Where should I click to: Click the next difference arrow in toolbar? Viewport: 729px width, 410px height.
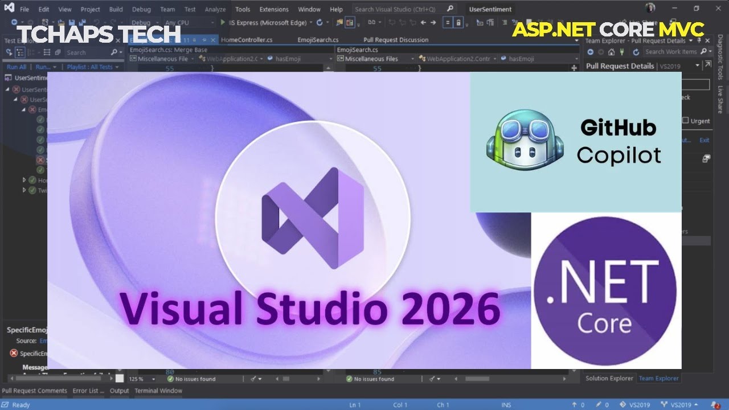click(433, 23)
